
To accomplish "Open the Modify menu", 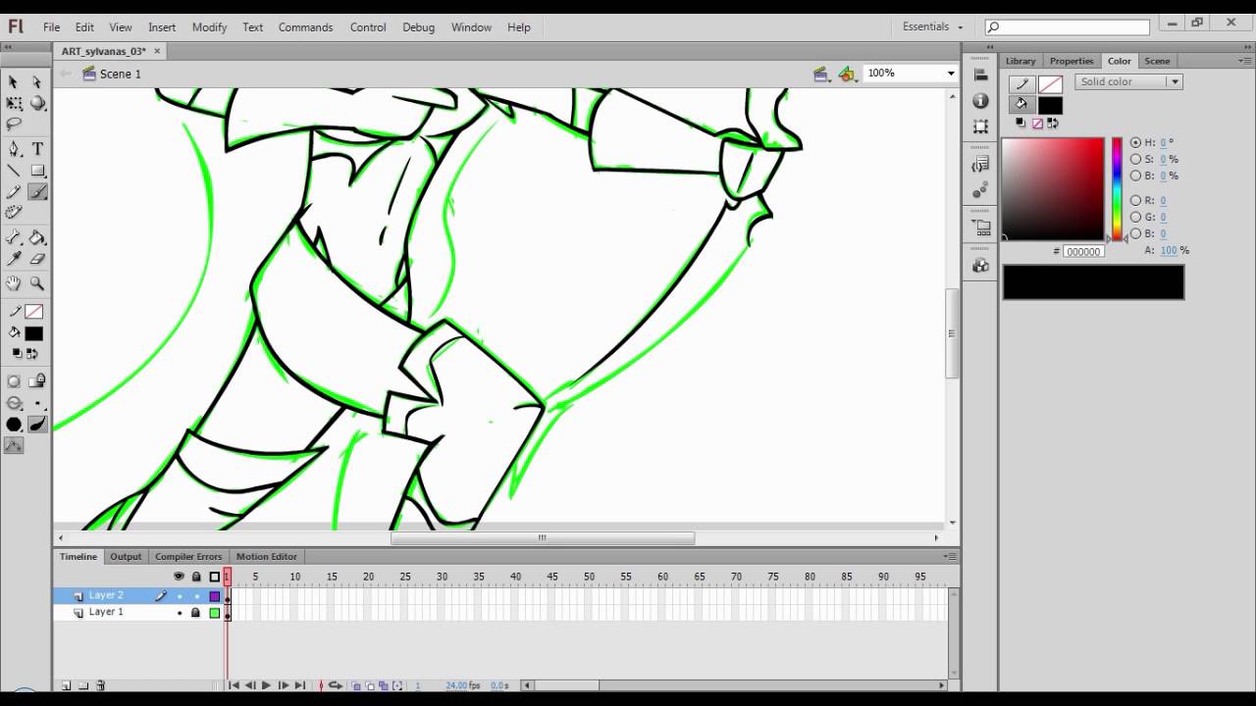I will pyautogui.click(x=209, y=27).
